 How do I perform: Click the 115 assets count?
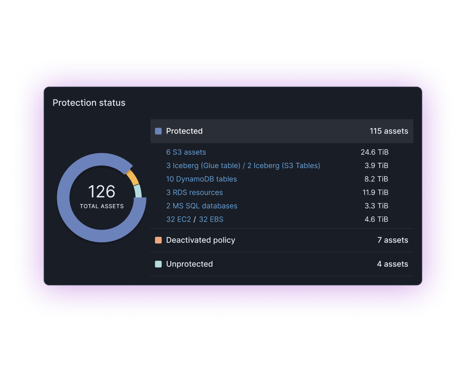tap(389, 131)
